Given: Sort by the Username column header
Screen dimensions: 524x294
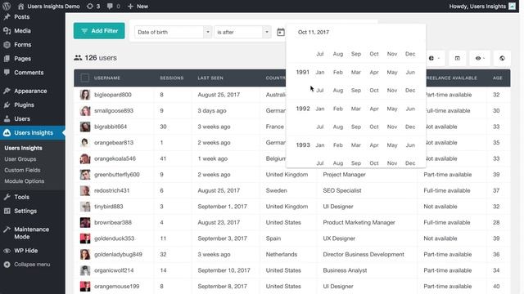Looking at the screenshot, I should coord(107,78).
